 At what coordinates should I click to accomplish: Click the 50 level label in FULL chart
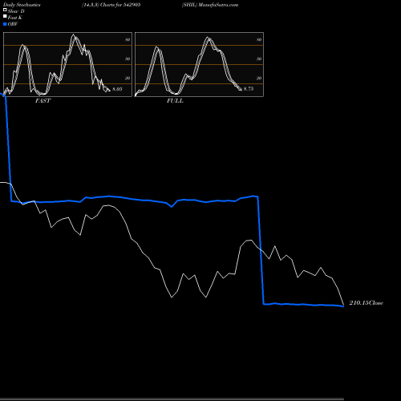259,59
